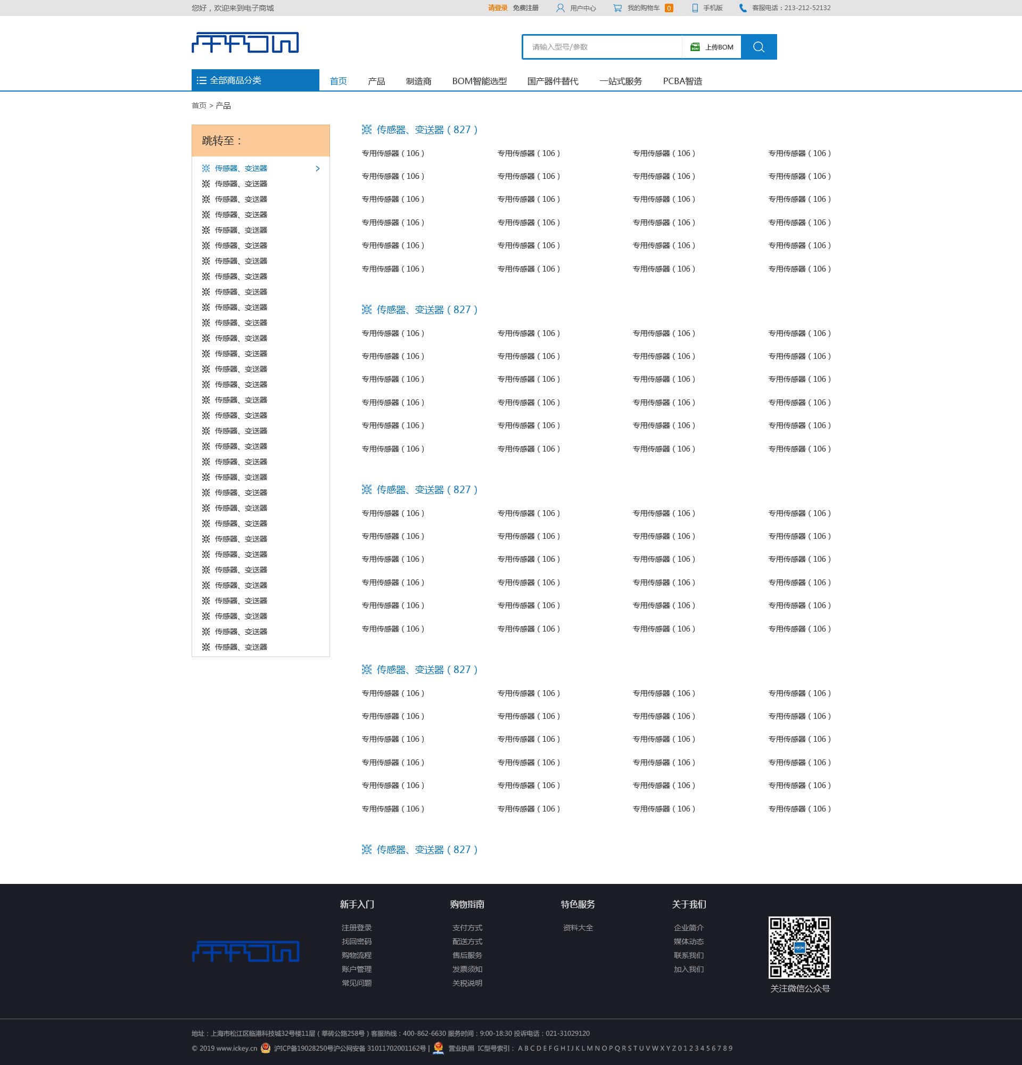Screen dimensions: 1022x1065
Task: Click the WeChat QR code in footer
Action: tap(799, 947)
